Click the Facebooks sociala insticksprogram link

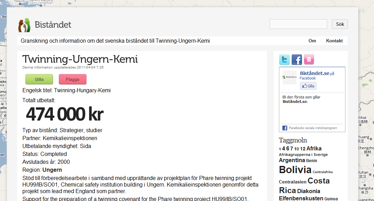coord(313,128)
